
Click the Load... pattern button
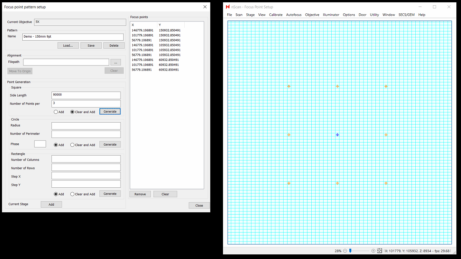(x=68, y=46)
